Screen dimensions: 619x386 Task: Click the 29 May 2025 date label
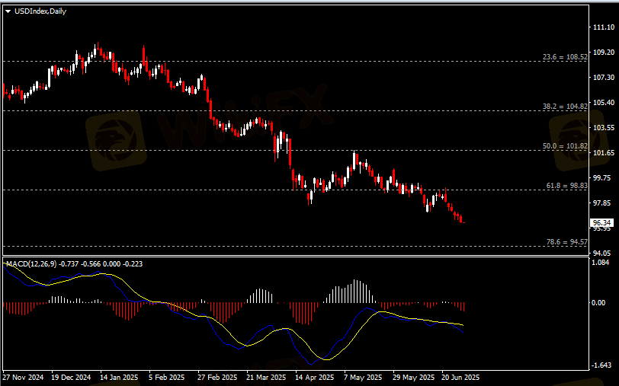(x=413, y=378)
